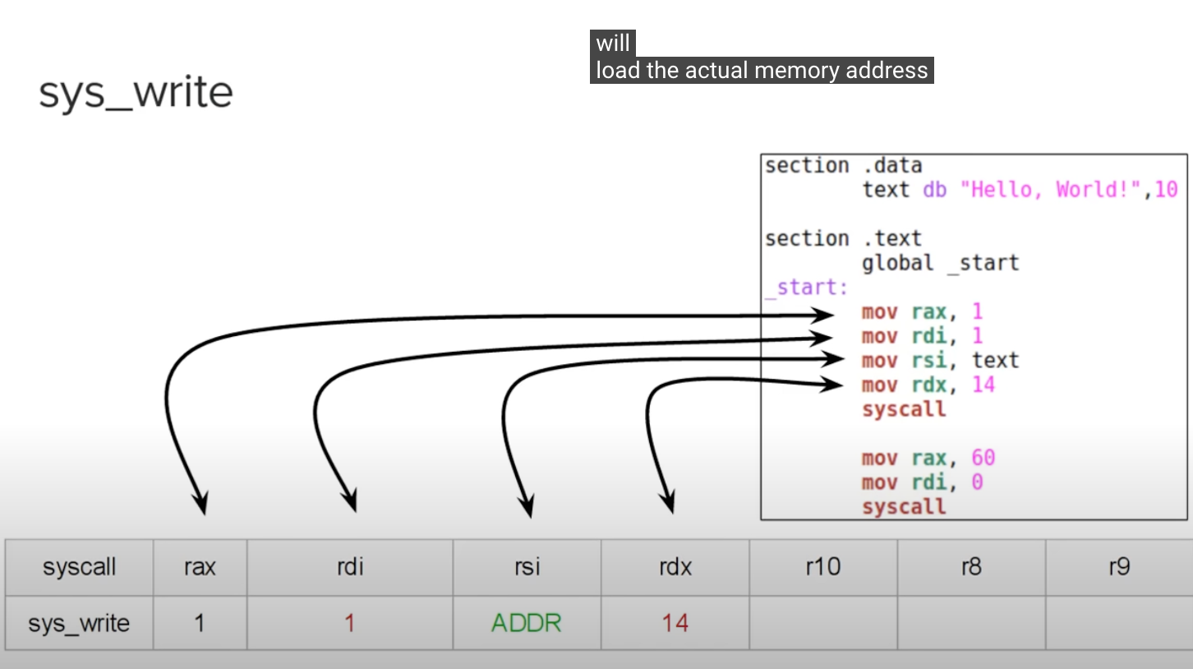This screenshot has height=669, width=1193.
Task: Click the 'mov rdx, 14' instruction
Action: coord(928,385)
